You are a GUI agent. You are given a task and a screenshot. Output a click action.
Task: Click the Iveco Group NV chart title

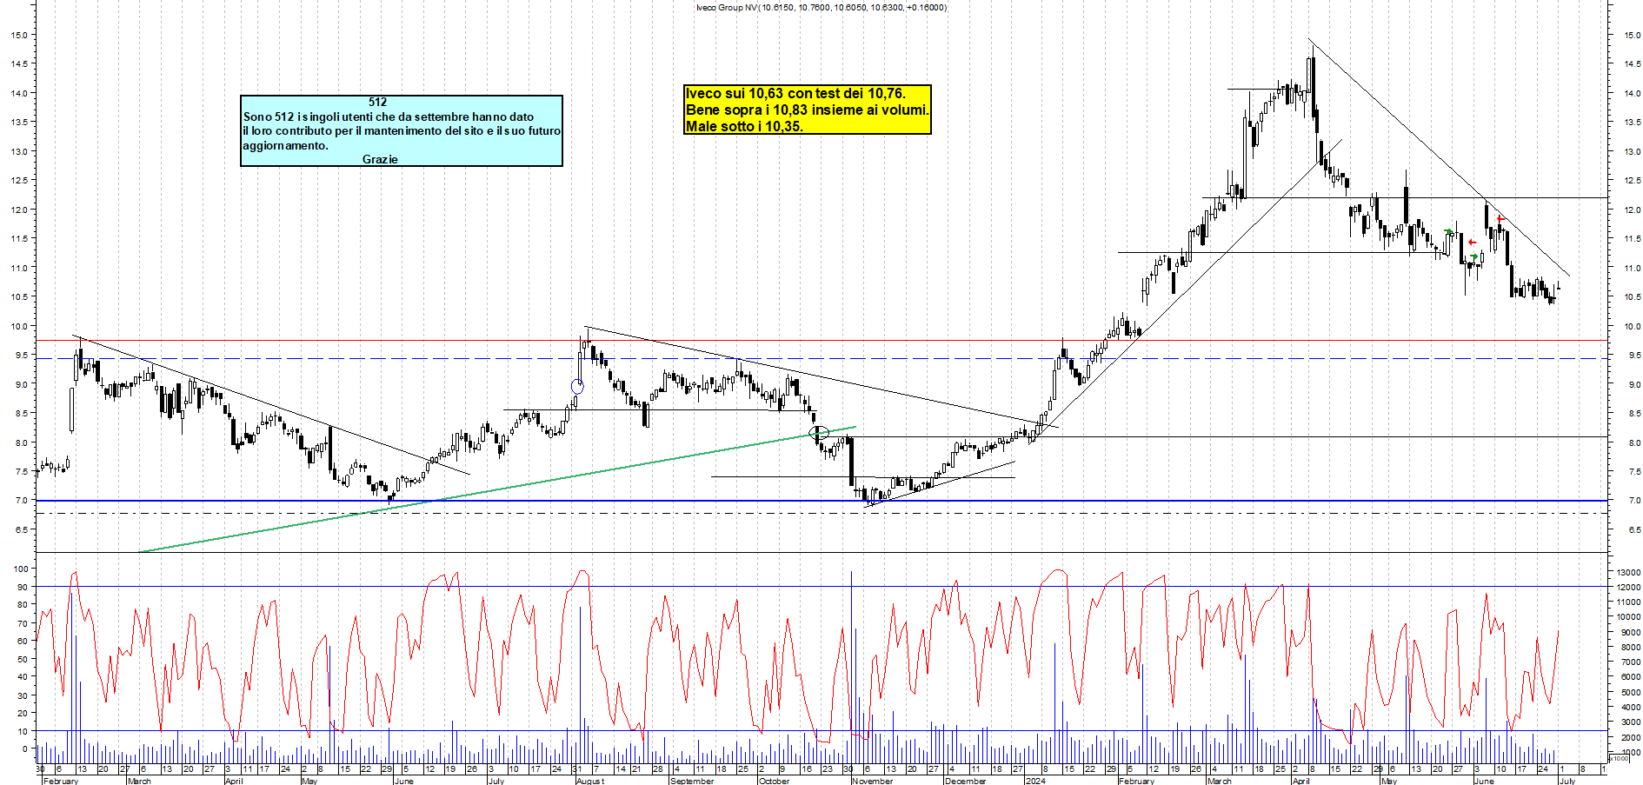pos(821,7)
